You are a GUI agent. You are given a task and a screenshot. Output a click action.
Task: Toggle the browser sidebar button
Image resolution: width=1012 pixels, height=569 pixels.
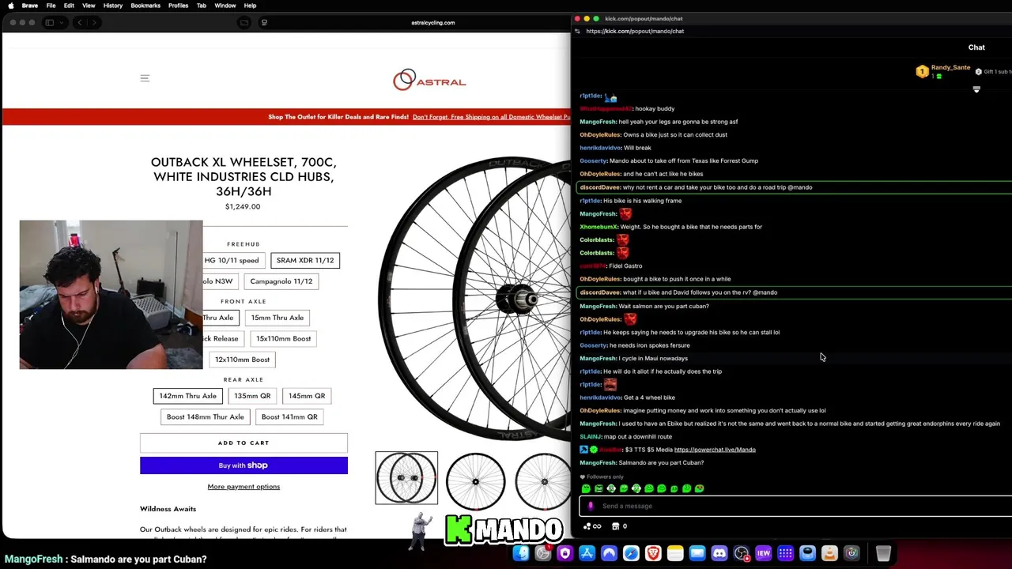tap(50, 22)
